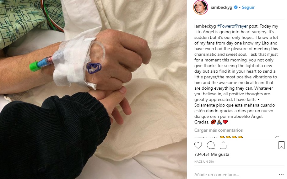Image resolution: width=287 pixels, height=179 pixels.
Task: Click the hospital hands photo
Action: point(93,90)
